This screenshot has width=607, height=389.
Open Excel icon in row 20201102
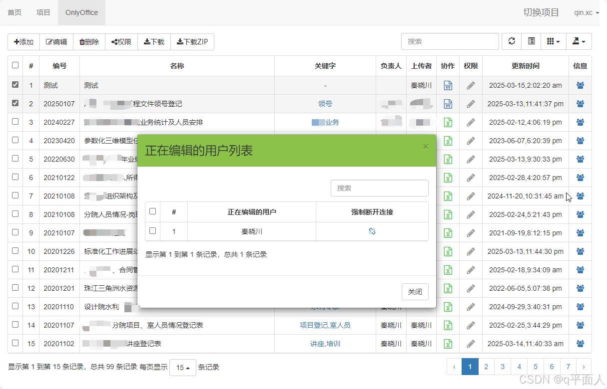tap(448, 344)
